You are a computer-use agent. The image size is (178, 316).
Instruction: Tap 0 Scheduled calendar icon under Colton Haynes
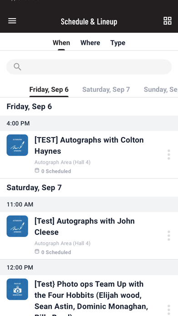click(37, 171)
